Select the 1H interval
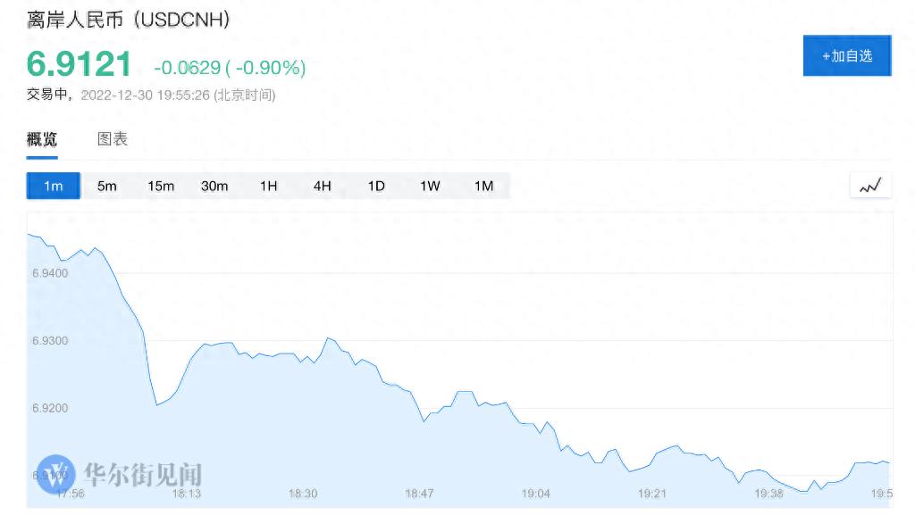 [x=269, y=186]
